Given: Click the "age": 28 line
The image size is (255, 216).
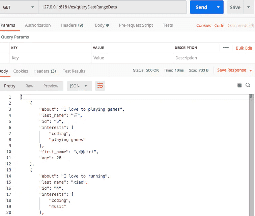Looking at the screenshot, I should [x=50, y=158].
